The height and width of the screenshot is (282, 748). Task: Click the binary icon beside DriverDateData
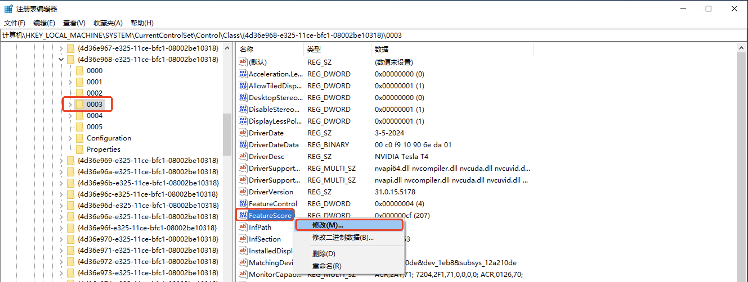coord(243,145)
